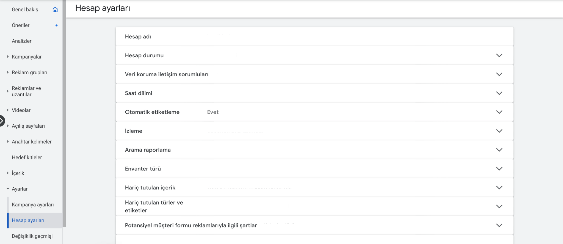Open Değişiklik geçmişi page

(x=32, y=236)
